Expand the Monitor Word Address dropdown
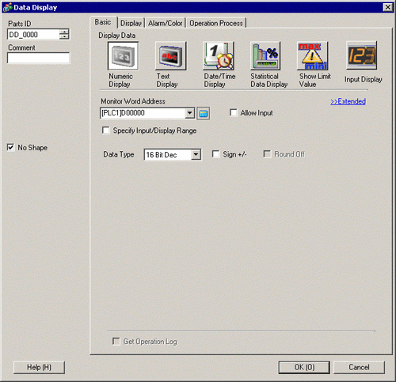This screenshot has height=382, width=396. click(x=189, y=113)
